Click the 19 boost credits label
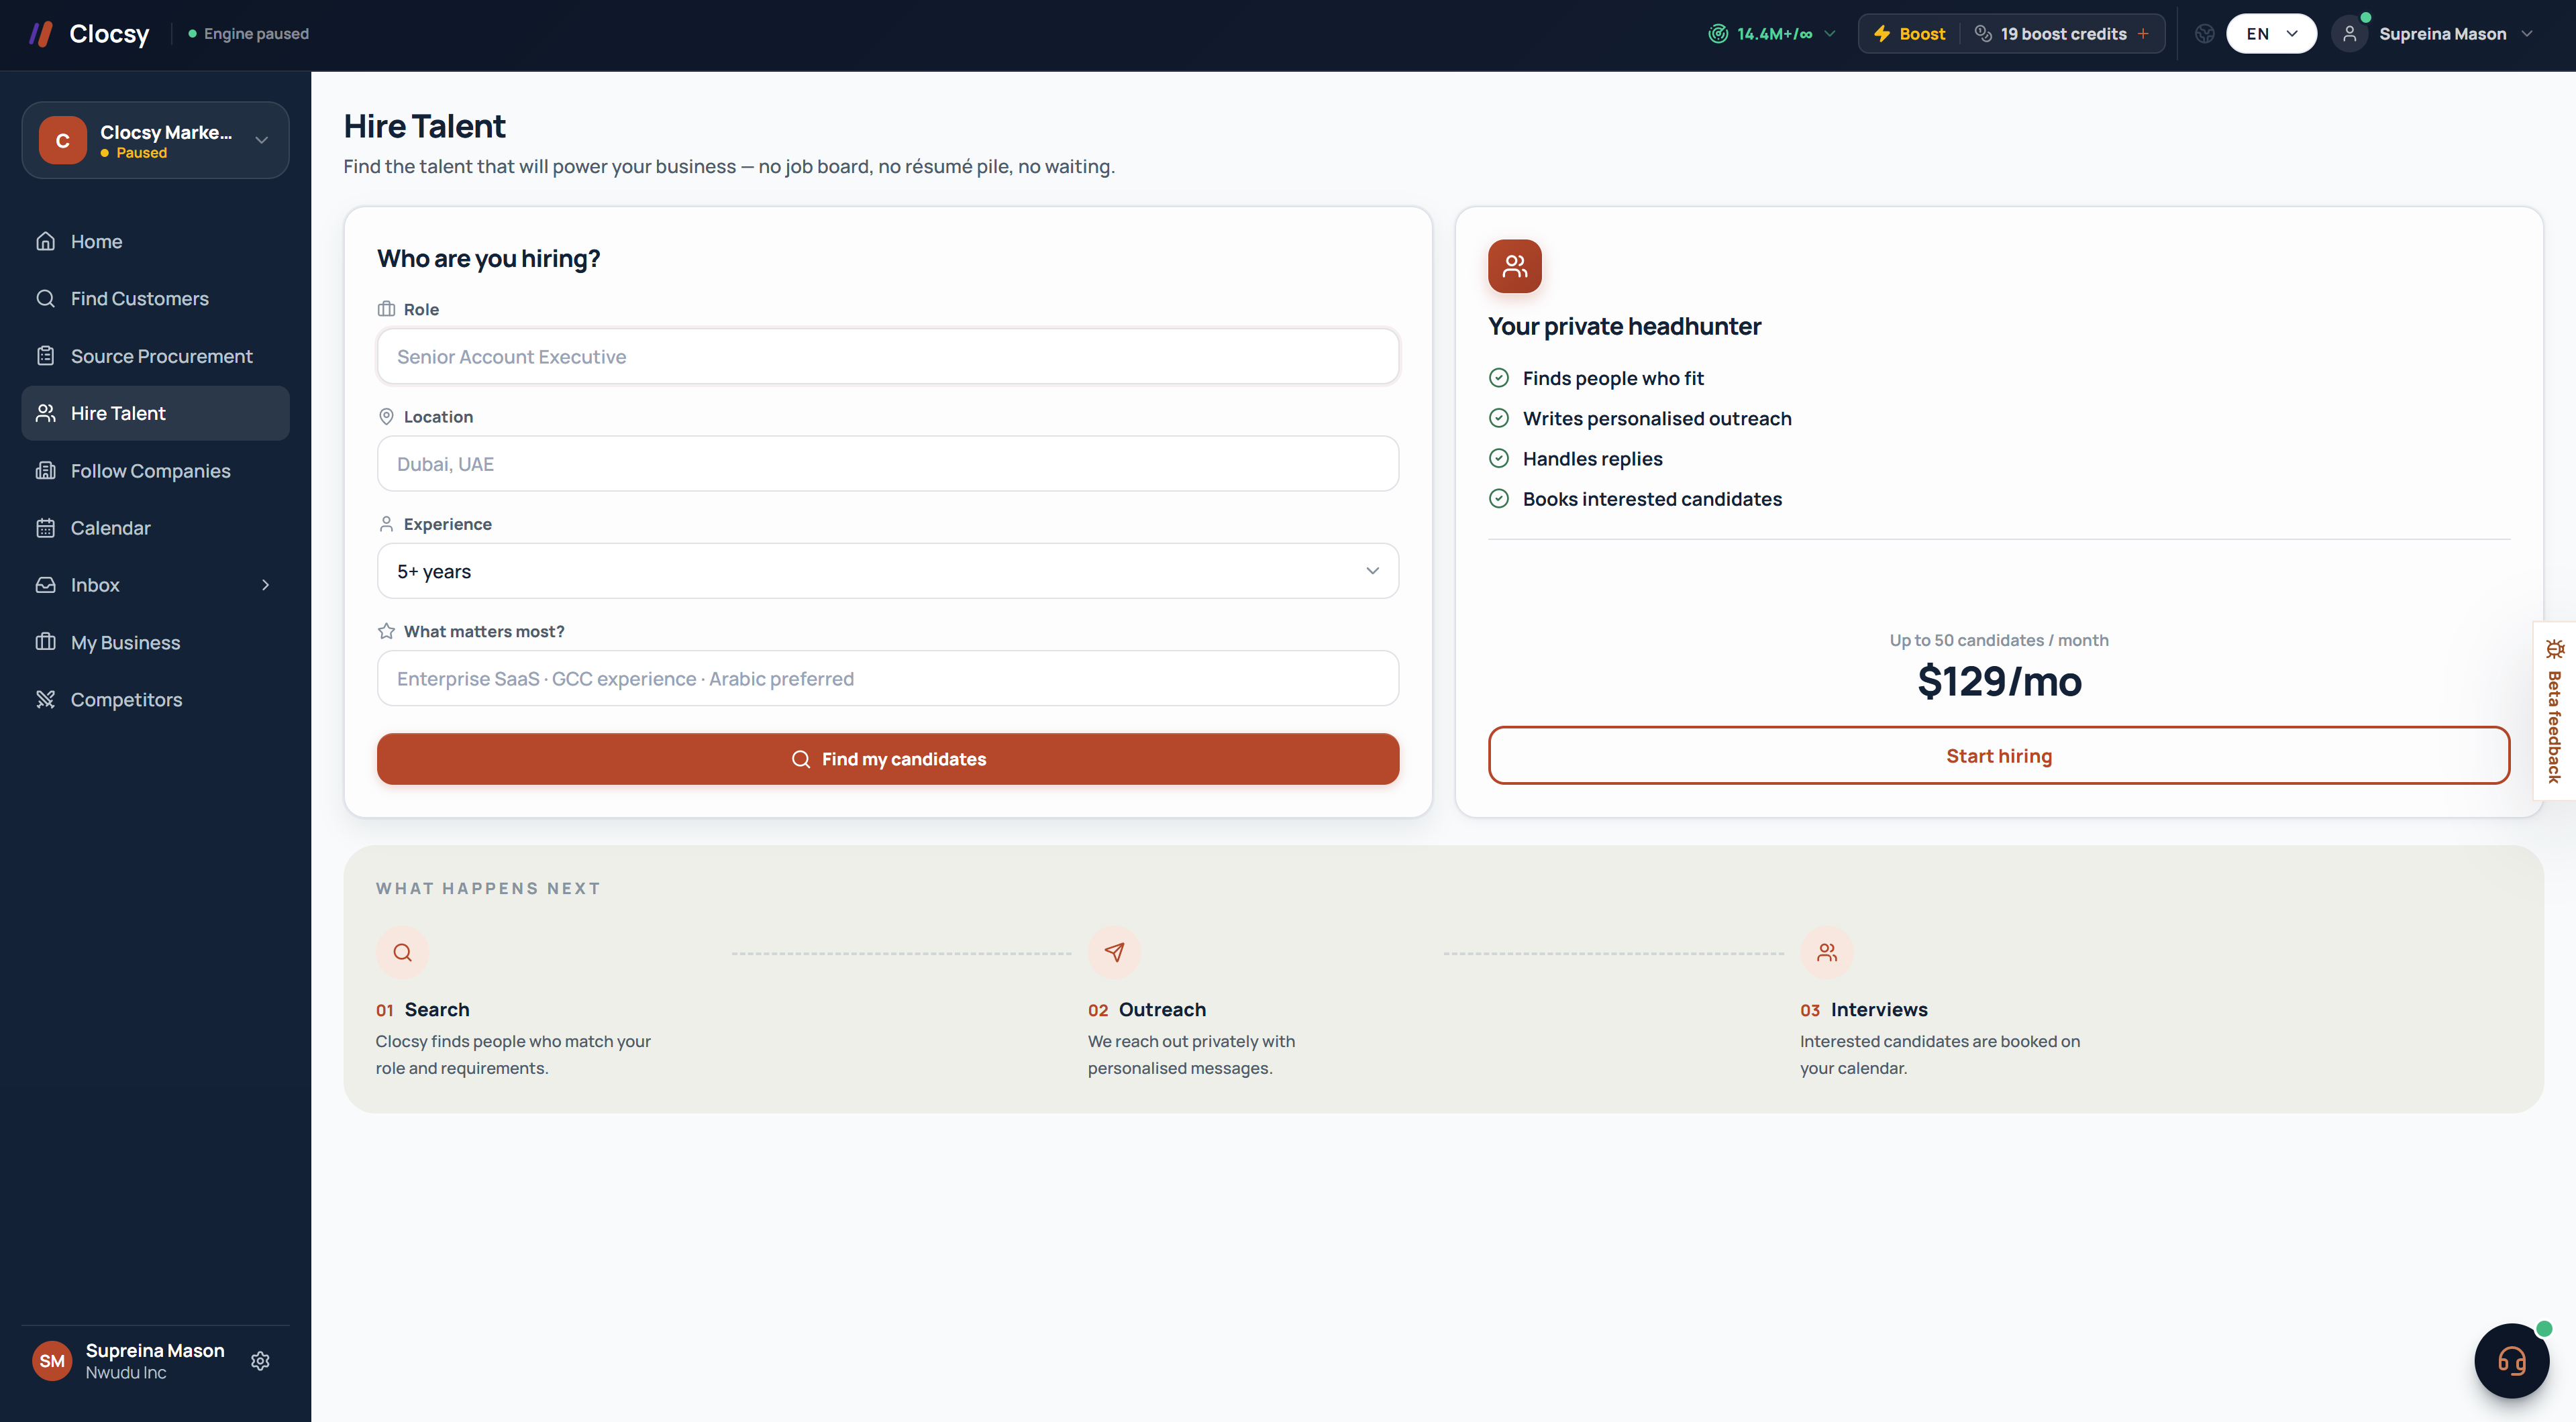The height and width of the screenshot is (1422, 2576). pyautogui.click(x=2063, y=34)
